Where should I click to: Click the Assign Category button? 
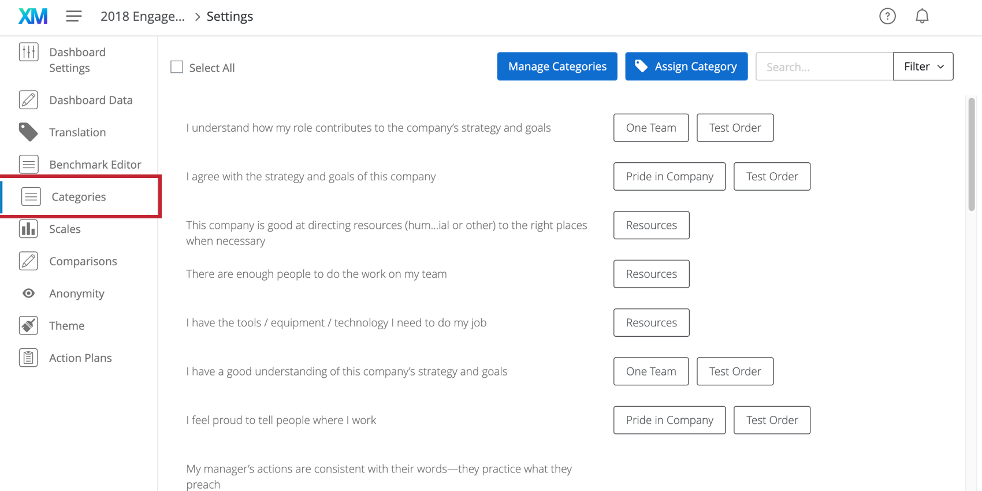[686, 66]
